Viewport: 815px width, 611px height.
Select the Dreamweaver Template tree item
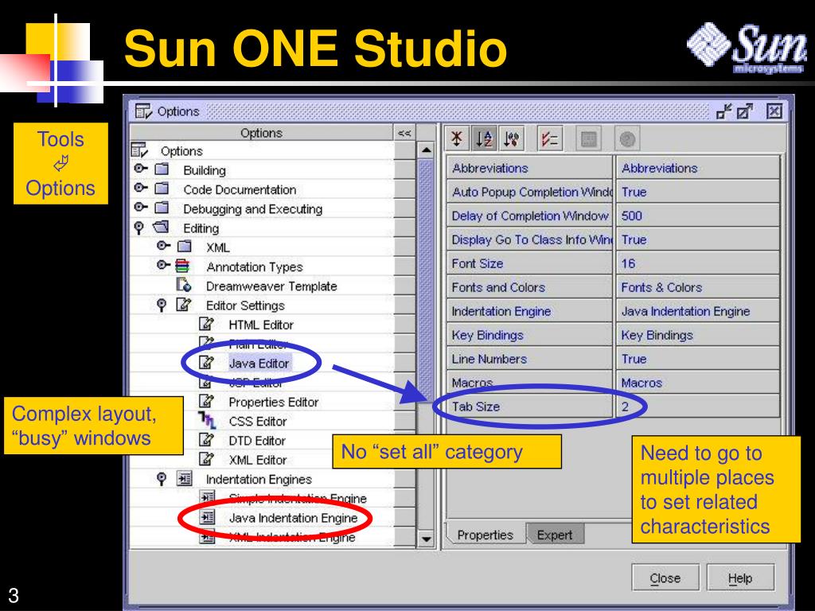[271, 286]
